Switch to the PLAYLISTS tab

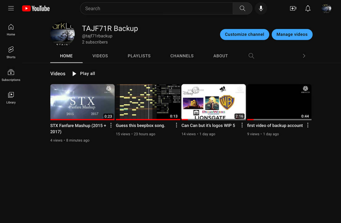point(139,56)
